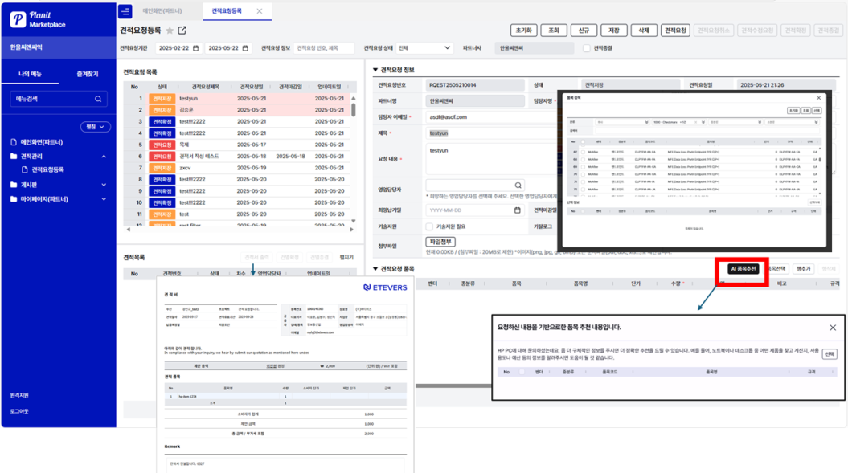Click folder icon next to 견적관리
The image size is (848, 473).
[x=14, y=157]
